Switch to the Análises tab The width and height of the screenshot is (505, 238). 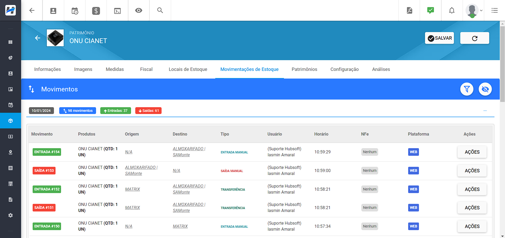[x=381, y=69]
